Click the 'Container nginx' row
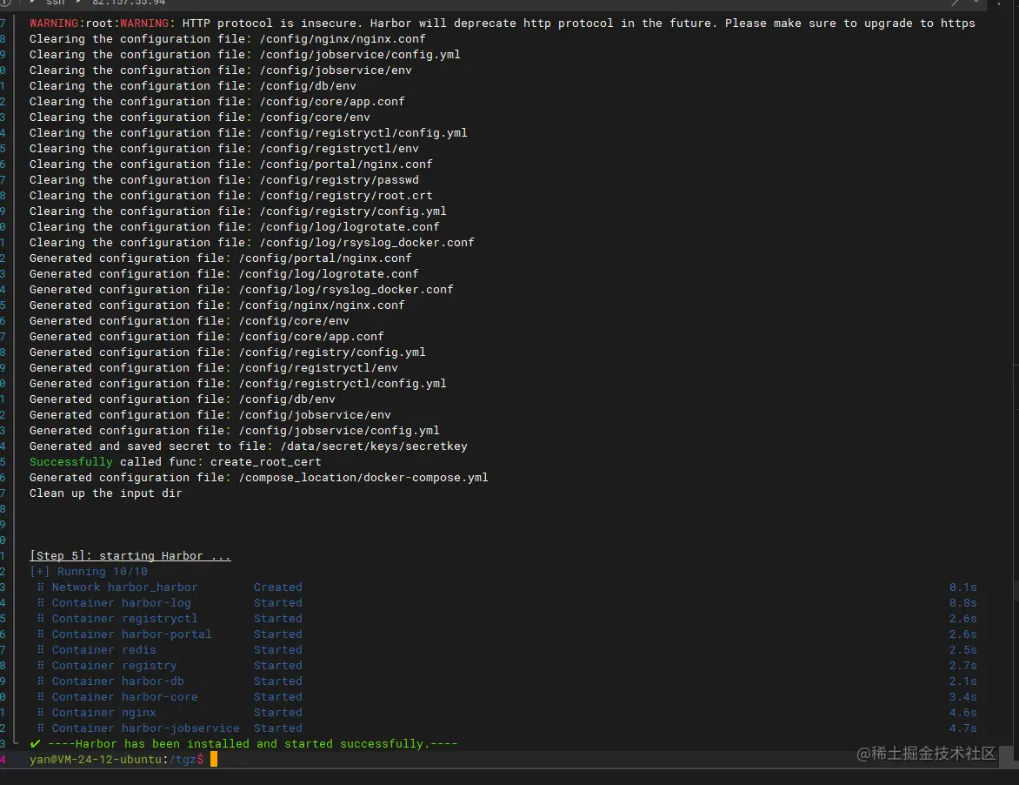This screenshot has height=785, width=1019. pyautogui.click(x=506, y=712)
